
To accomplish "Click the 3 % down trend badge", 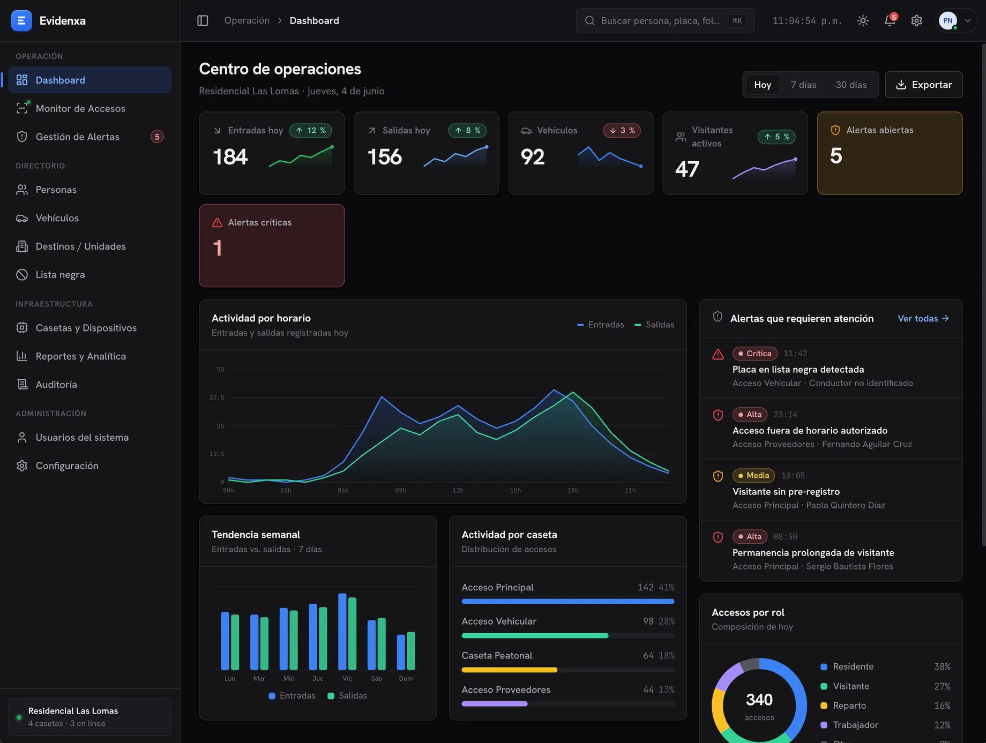I will (622, 130).
